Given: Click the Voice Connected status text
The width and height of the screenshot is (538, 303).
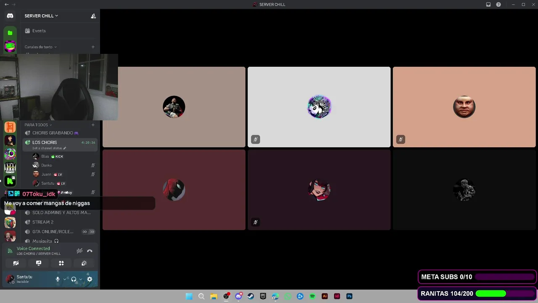Looking at the screenshot, I should (x=33, y=249).
